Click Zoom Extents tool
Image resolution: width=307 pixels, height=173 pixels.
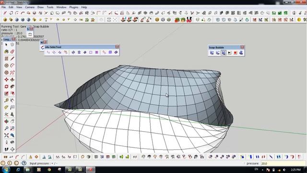click(x=6, y=136)
